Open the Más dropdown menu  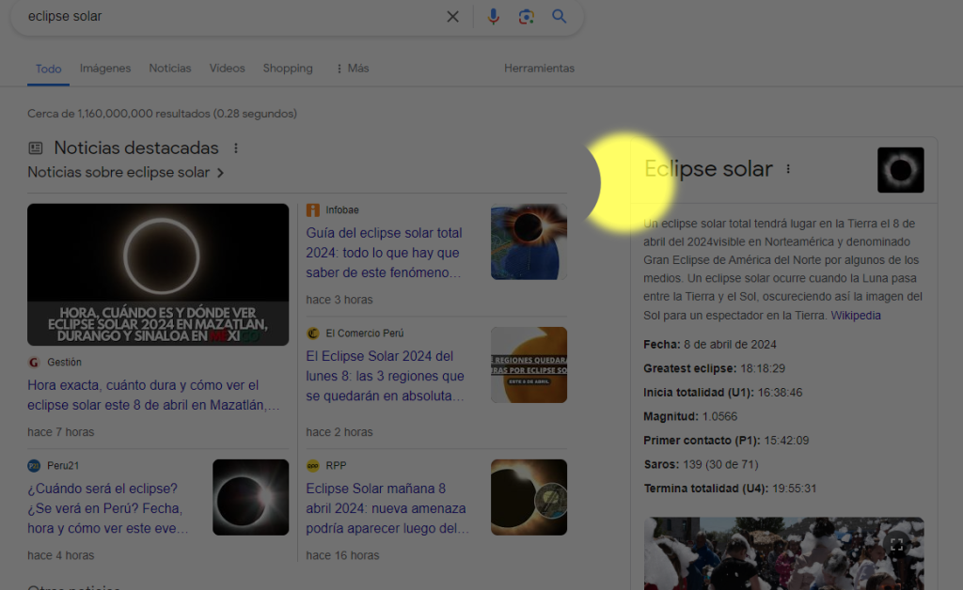coord(352,69)
